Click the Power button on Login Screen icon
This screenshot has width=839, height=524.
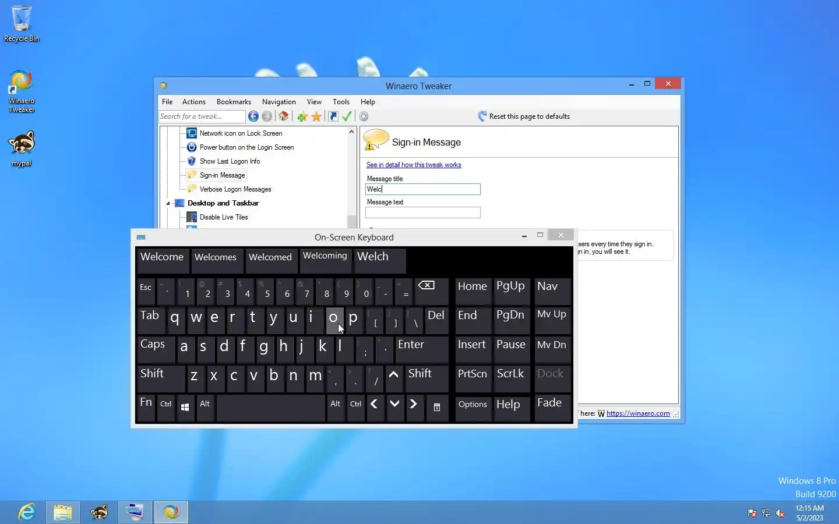point(192,147)
